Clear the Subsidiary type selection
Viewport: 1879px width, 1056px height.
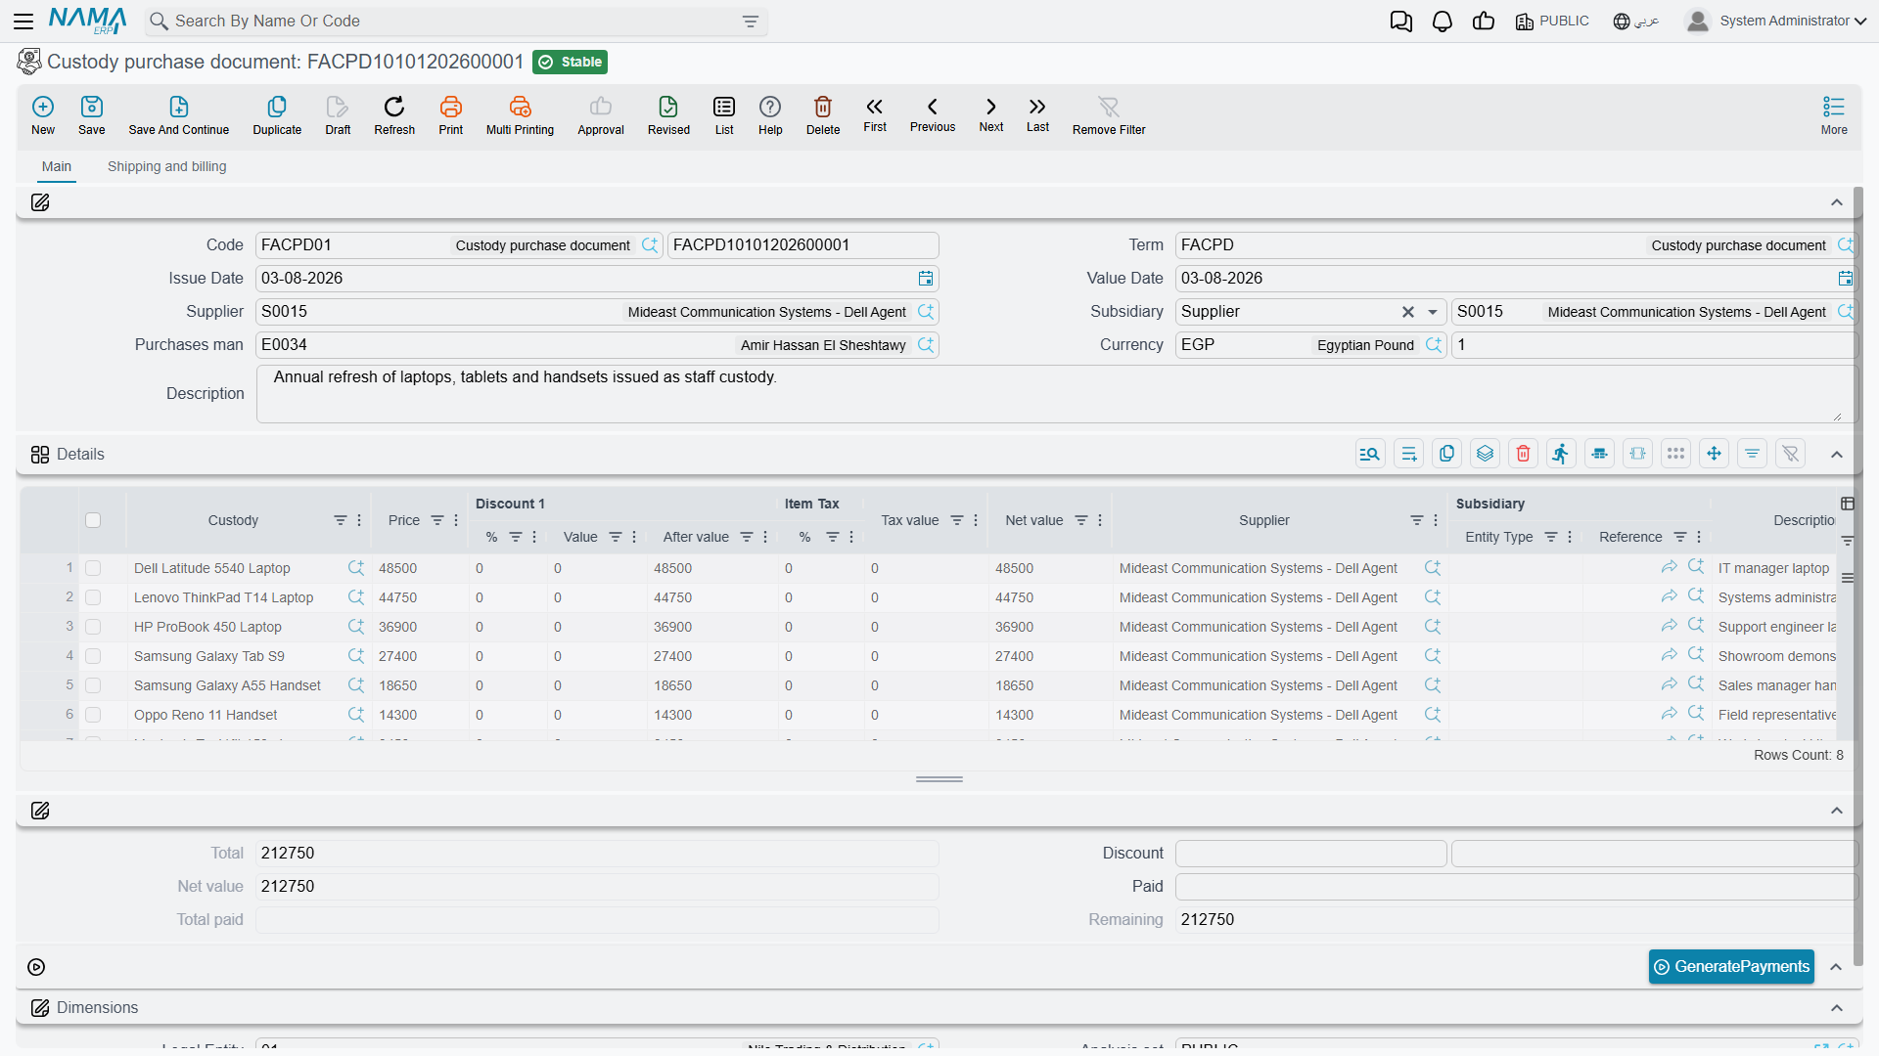pyautogui.click(x=1407, y=312)
